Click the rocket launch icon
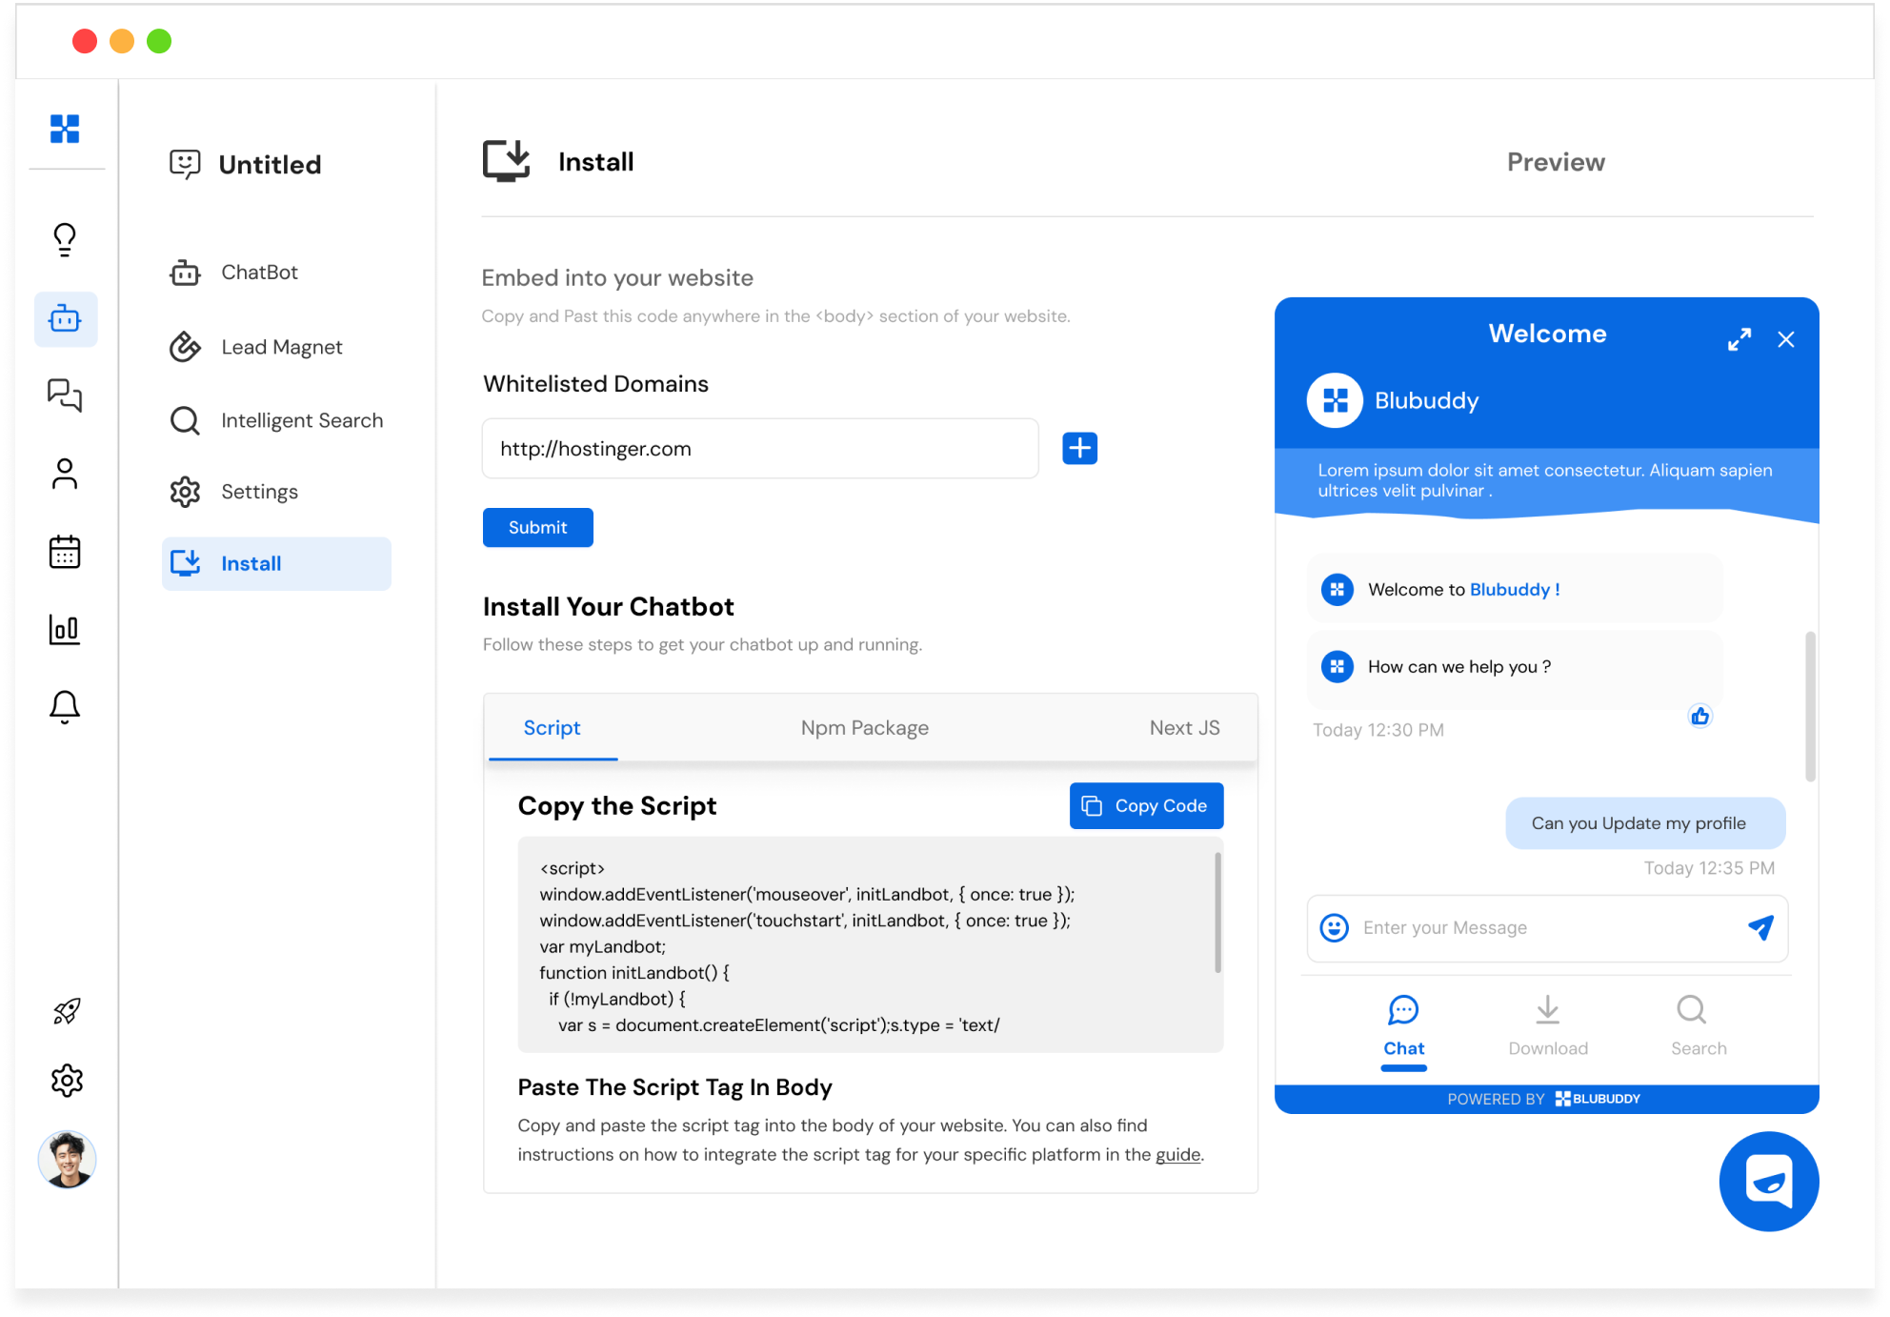 [x=66, y=1009]
